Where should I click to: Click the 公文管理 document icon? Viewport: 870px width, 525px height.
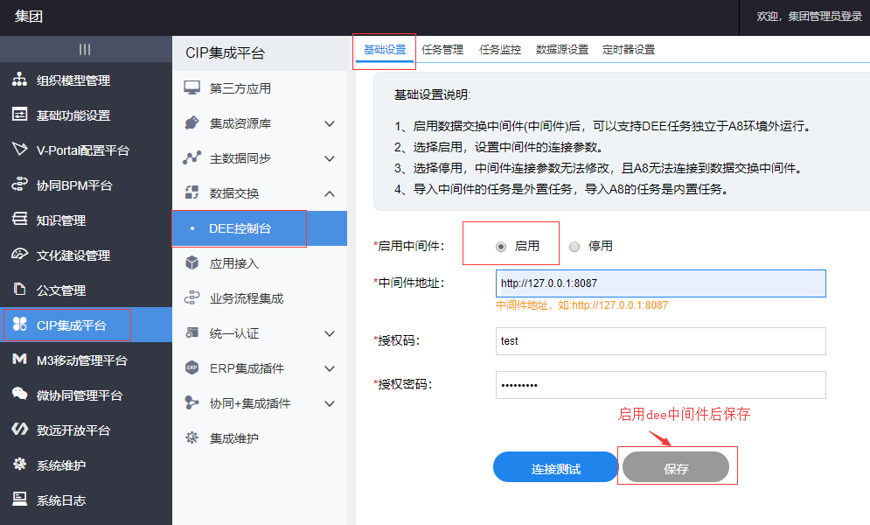click(x=19, y=289)
